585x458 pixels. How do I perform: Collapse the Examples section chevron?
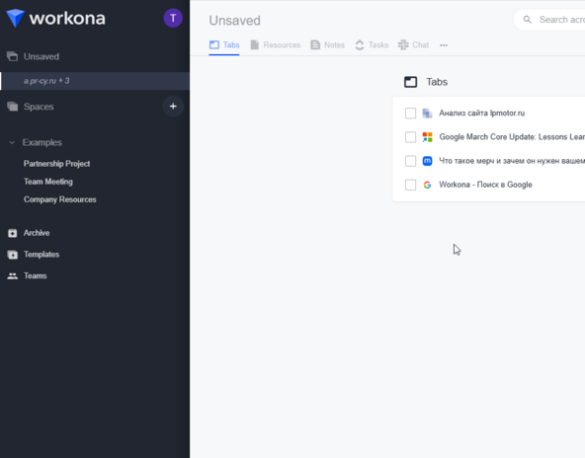click(x=12, y=143)
